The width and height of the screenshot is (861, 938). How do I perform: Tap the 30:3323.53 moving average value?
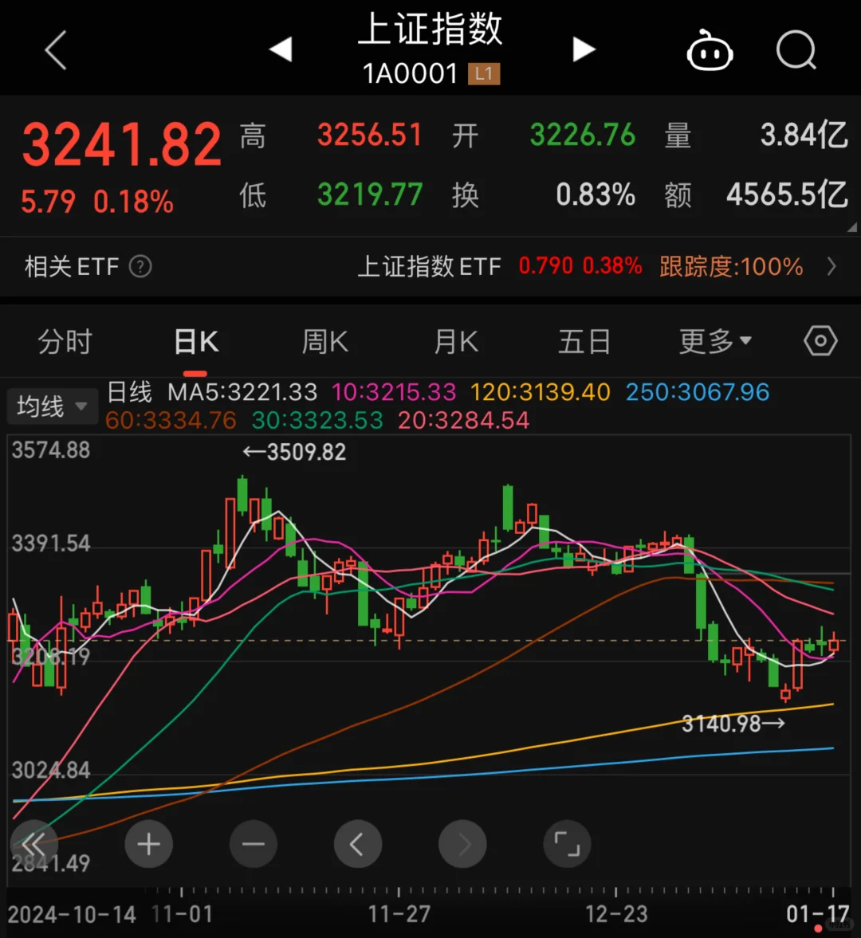pos(317,421)
